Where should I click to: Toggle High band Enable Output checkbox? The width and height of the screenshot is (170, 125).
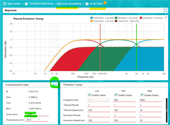142,95
